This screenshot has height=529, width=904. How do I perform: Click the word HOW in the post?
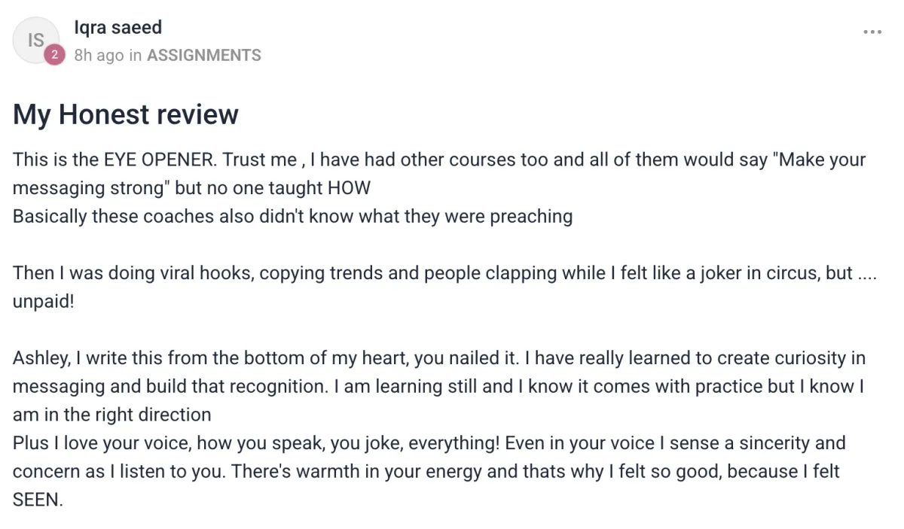click(x=349, y=188)
